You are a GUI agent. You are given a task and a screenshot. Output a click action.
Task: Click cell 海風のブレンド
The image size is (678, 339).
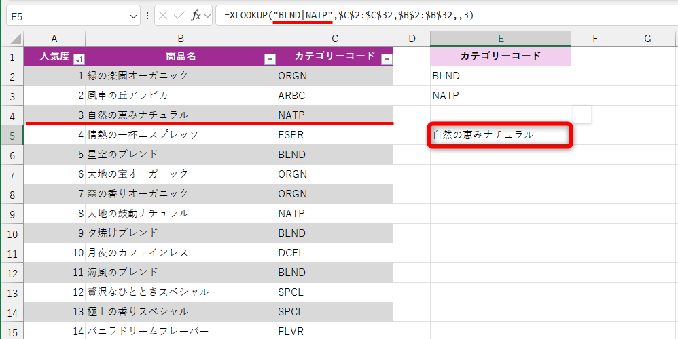(181, 273)
